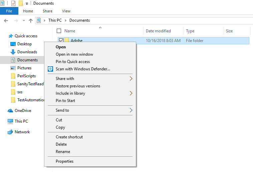Viewport: 253px width, 172px height.
Task: Select Desktop label in navigation pane
Action: tap(24, 44)
